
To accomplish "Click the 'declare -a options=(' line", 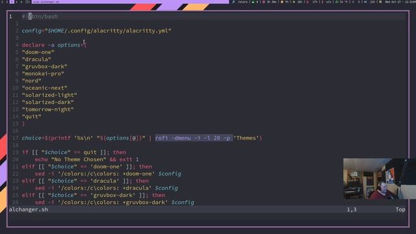I will tap(54, 45).
